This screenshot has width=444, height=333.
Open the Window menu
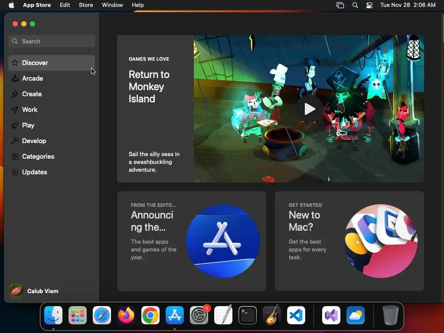(112, 5)
